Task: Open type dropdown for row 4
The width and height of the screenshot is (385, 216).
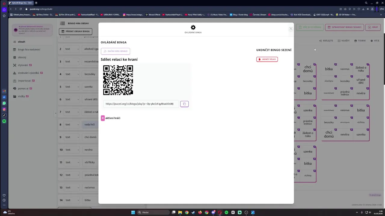Action: (x=72, y=74)
